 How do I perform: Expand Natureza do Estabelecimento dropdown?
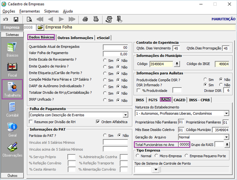[x=226, y=113]
